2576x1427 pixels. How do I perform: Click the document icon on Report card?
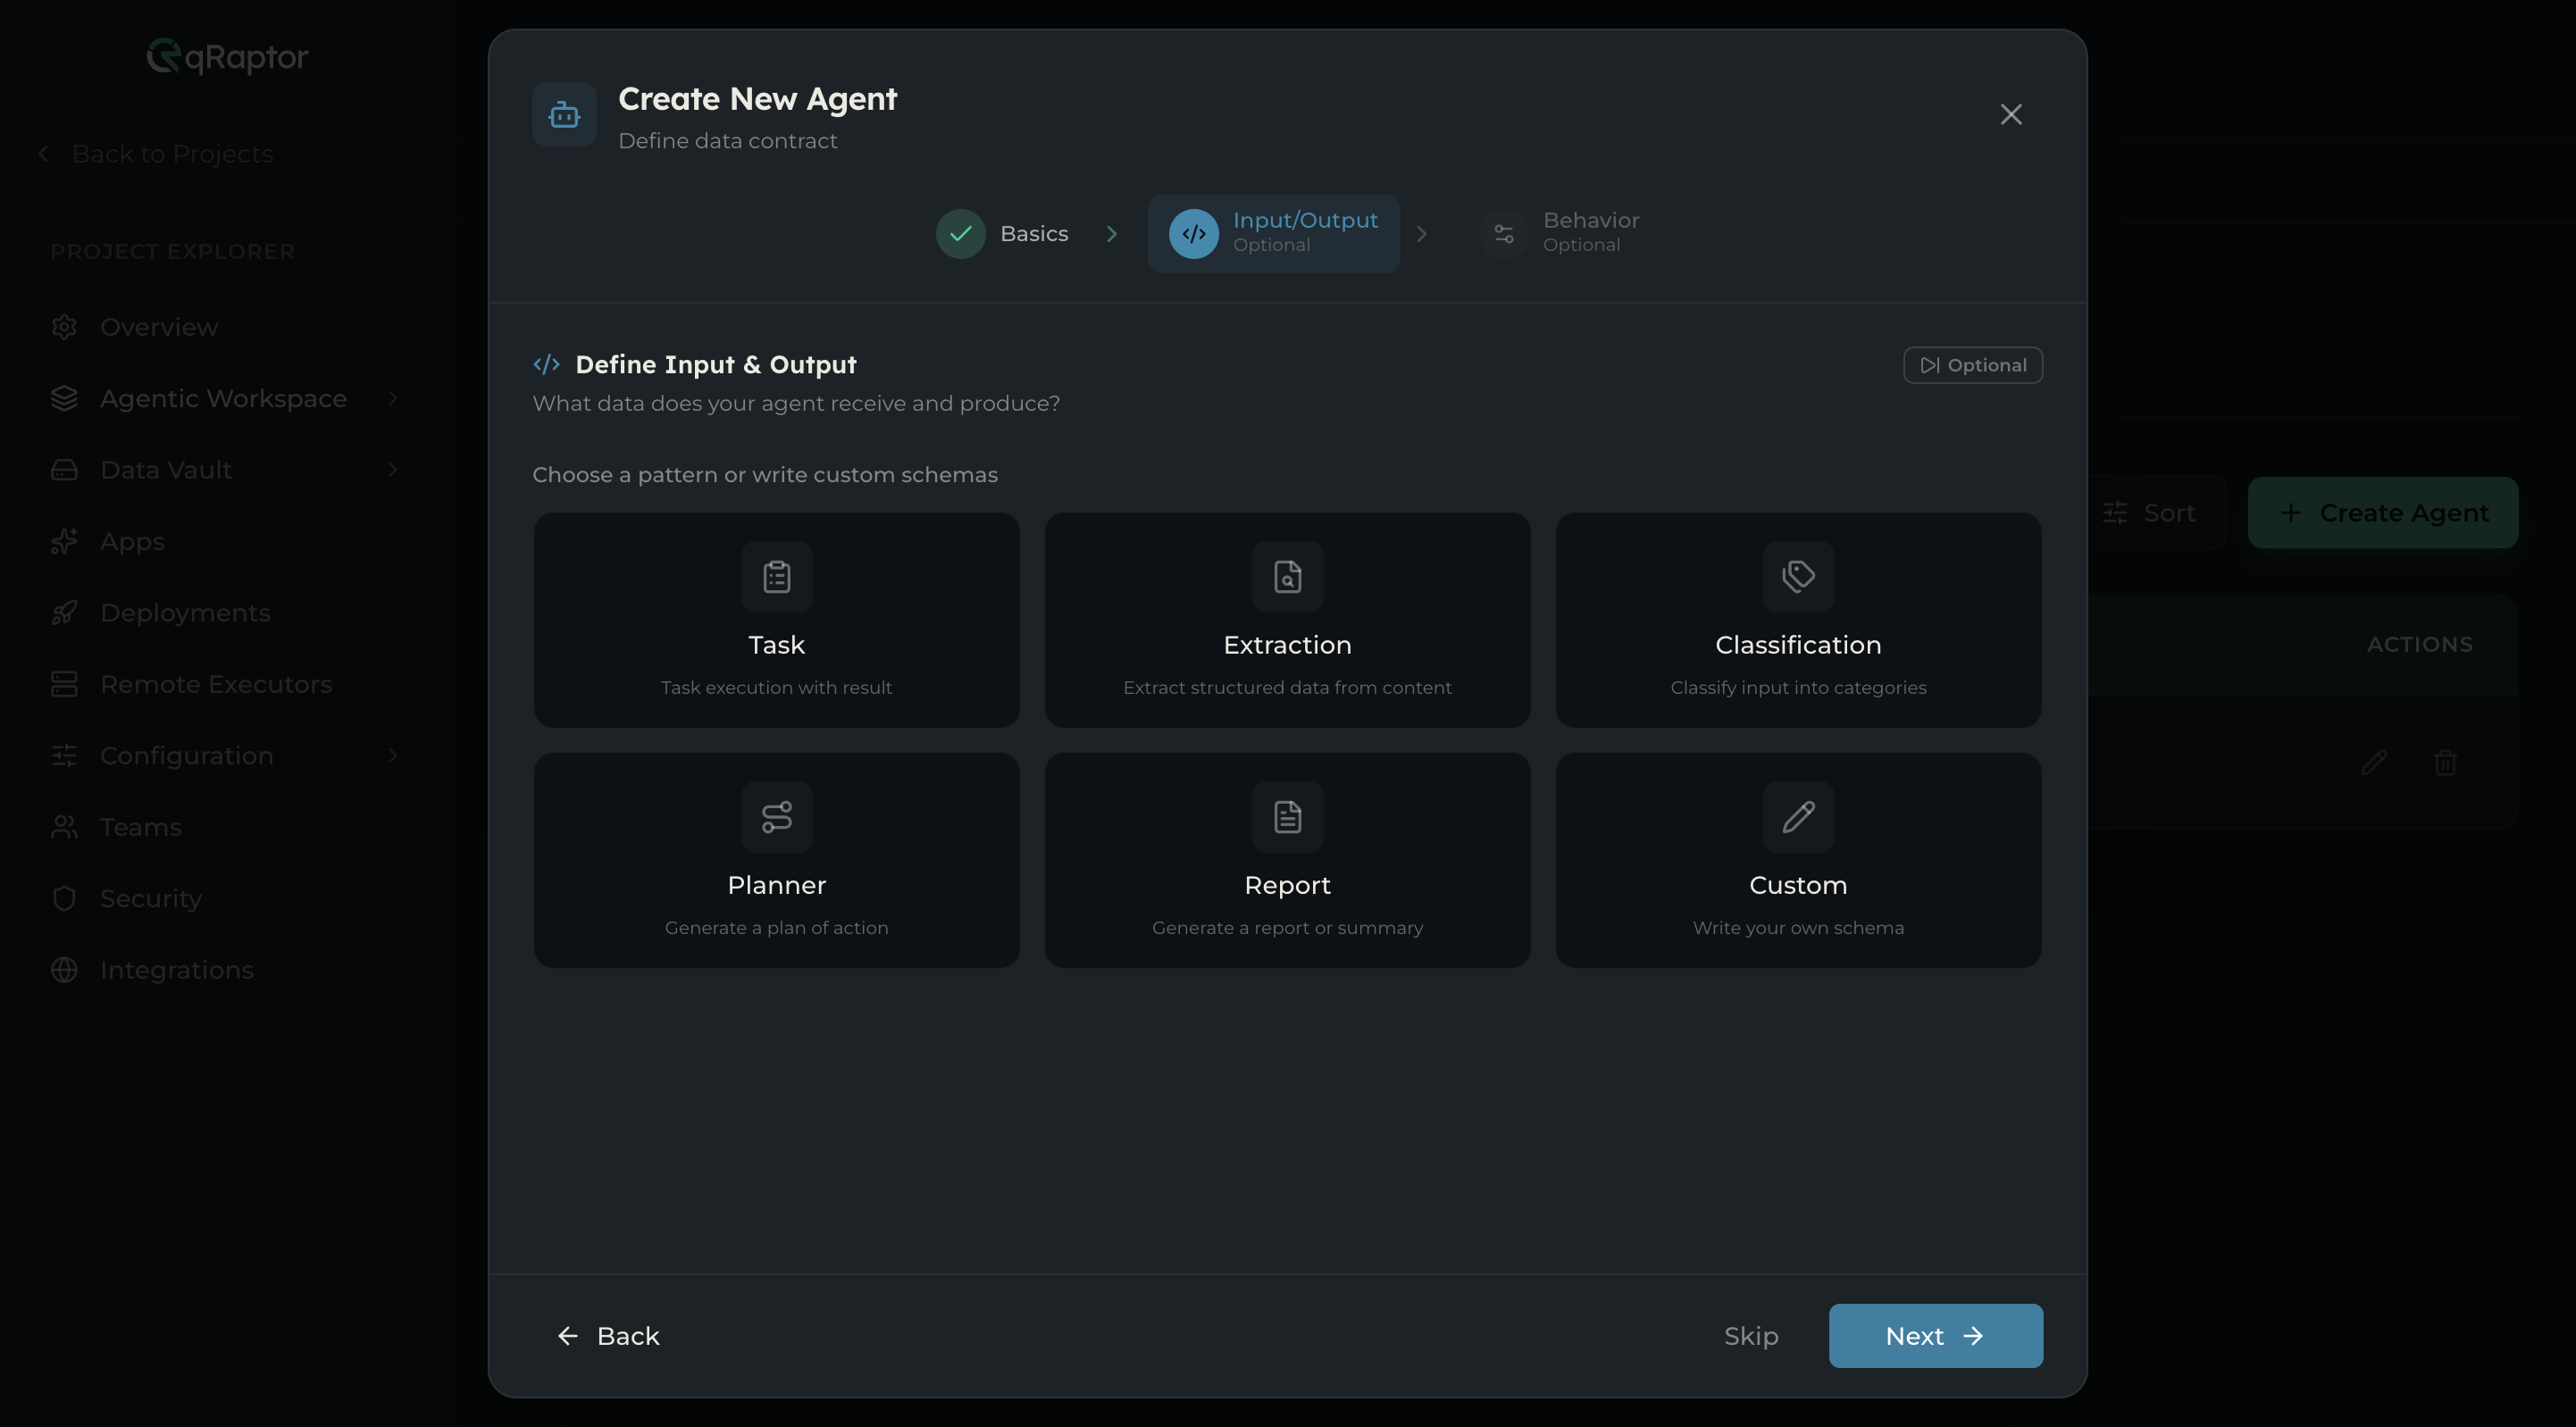point(1288,817)
